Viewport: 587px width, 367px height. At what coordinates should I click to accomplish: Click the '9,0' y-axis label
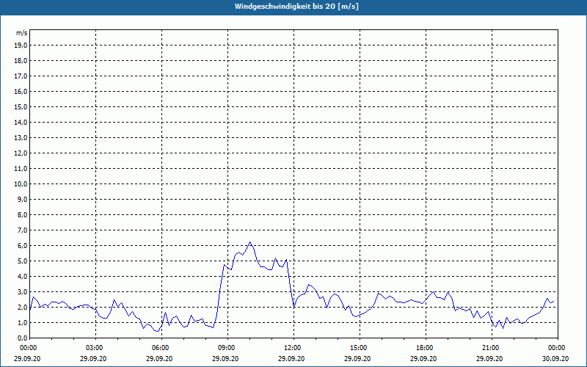click(x=23, y=199)
